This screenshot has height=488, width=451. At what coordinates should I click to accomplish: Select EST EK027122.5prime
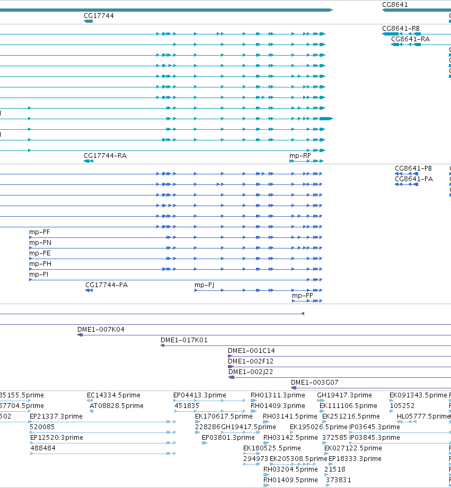tap(353, 448)
